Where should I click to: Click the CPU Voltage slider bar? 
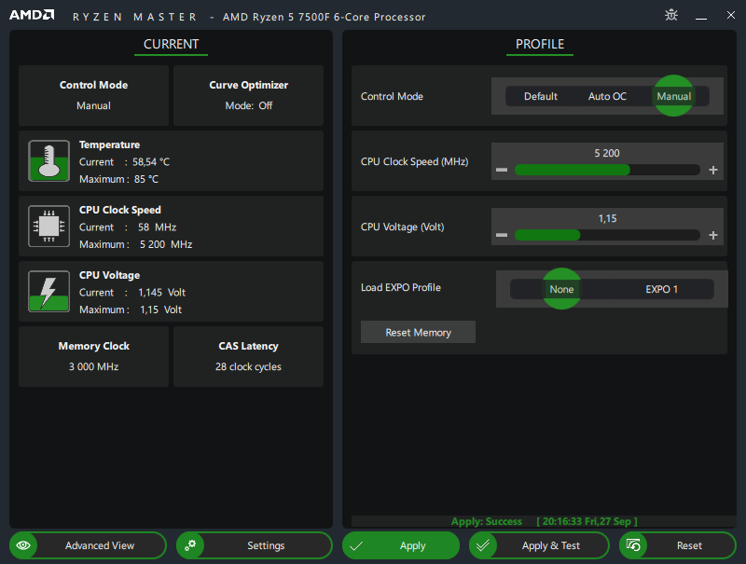pos(607,235)
